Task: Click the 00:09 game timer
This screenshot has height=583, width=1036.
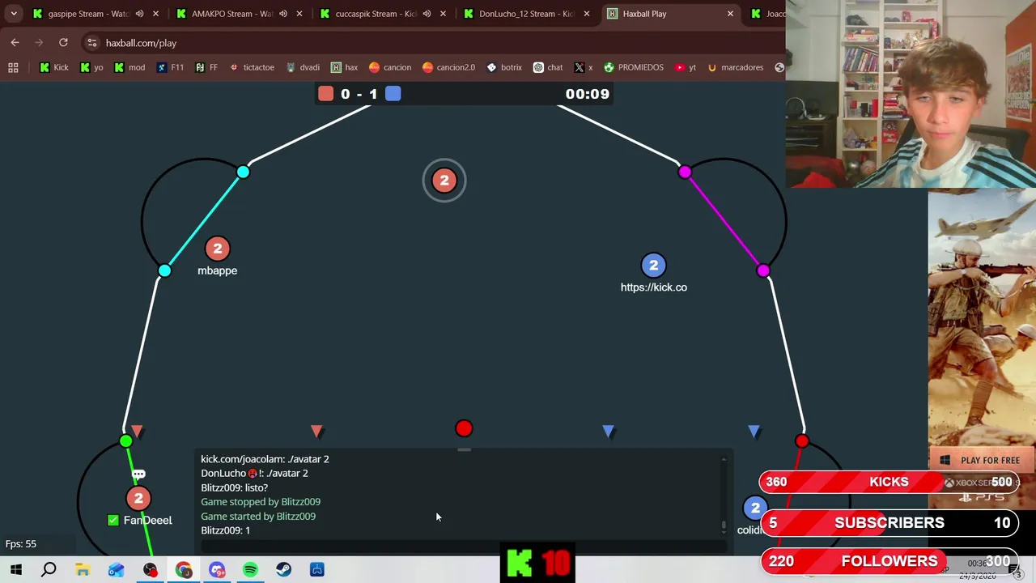Action: (587, 94)
